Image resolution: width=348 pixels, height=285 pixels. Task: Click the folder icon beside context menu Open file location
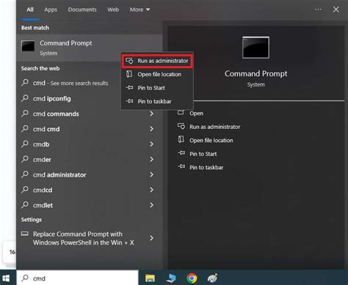[129, 74]
